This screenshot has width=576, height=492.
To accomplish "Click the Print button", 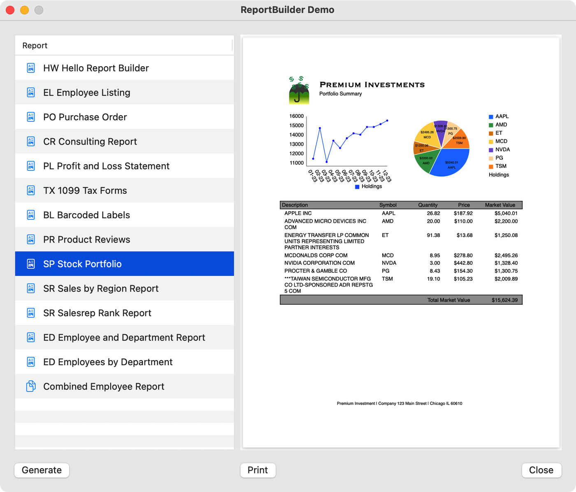I will 258,470.
